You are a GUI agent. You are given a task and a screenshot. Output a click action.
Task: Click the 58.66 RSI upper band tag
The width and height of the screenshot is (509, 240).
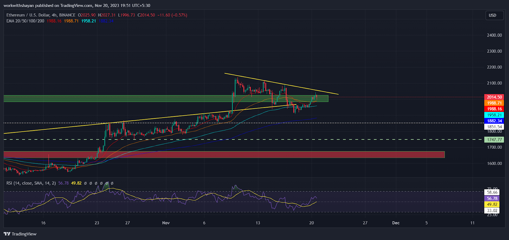click(x=492, y=192)
